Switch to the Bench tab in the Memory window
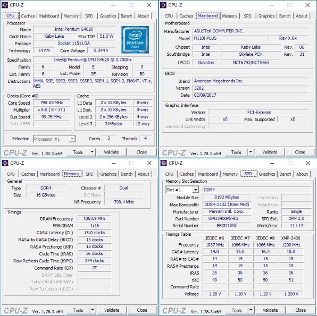 click(127, 174)
